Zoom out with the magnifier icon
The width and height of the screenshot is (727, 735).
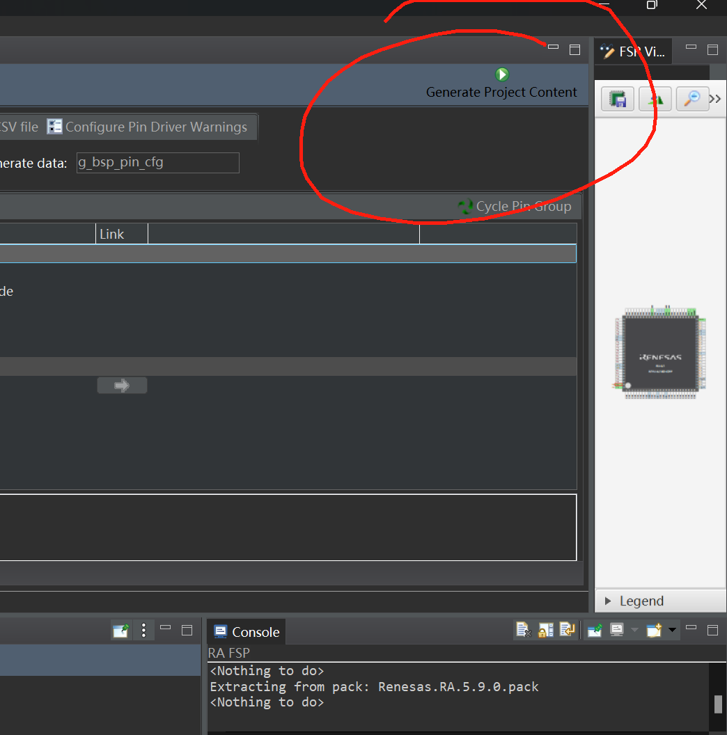click(692, 100)
